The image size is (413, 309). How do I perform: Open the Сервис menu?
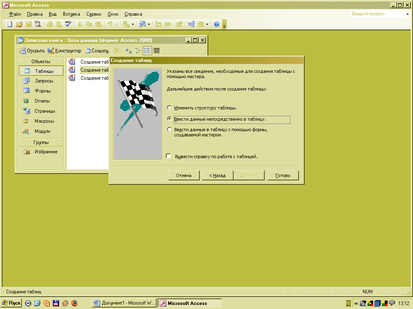tap(94, 14)
